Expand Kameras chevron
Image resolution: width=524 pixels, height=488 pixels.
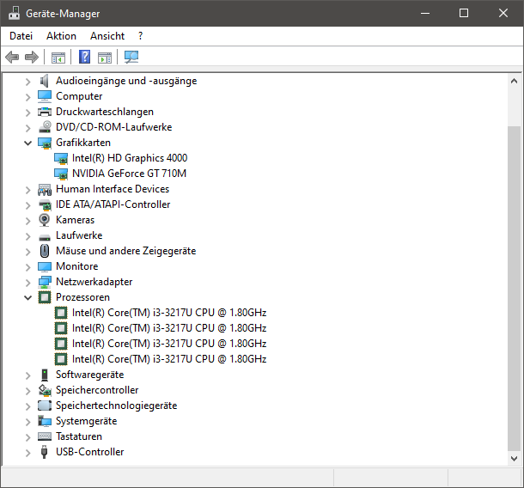point(28,221)
